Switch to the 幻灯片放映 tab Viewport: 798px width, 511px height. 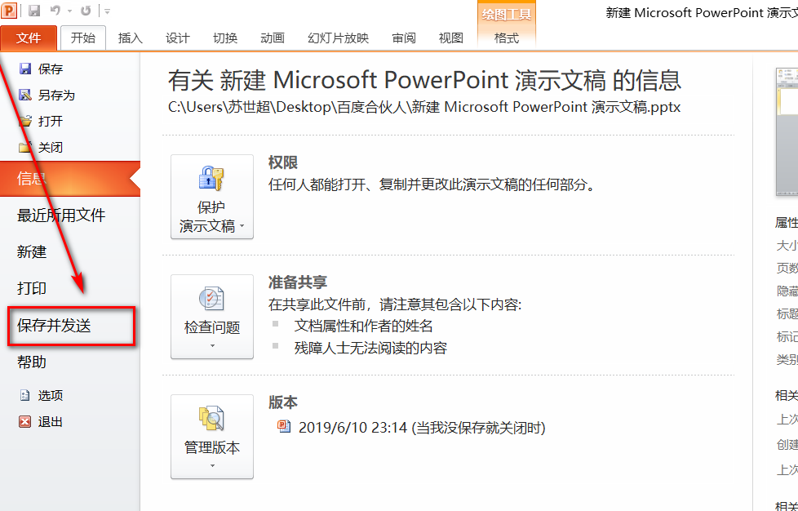coord(339,38)
